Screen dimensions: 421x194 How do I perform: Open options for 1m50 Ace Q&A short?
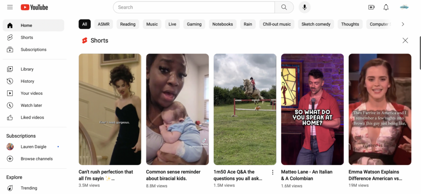(x=273, y=173)
